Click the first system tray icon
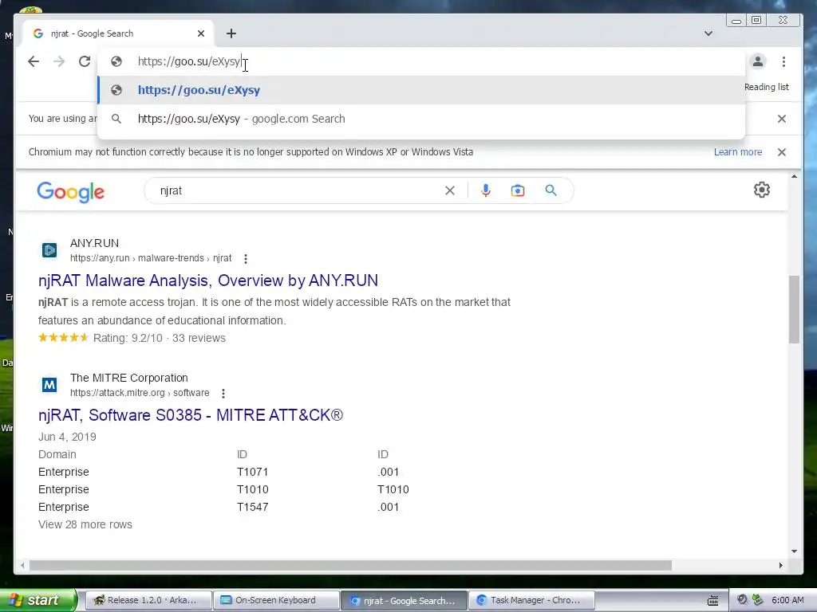Image resolution: width=817 pixels, height=612 pixels. click(742, 600)
